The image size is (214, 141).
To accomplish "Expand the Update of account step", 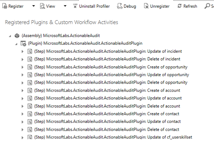I will click(x=22, y=98).
